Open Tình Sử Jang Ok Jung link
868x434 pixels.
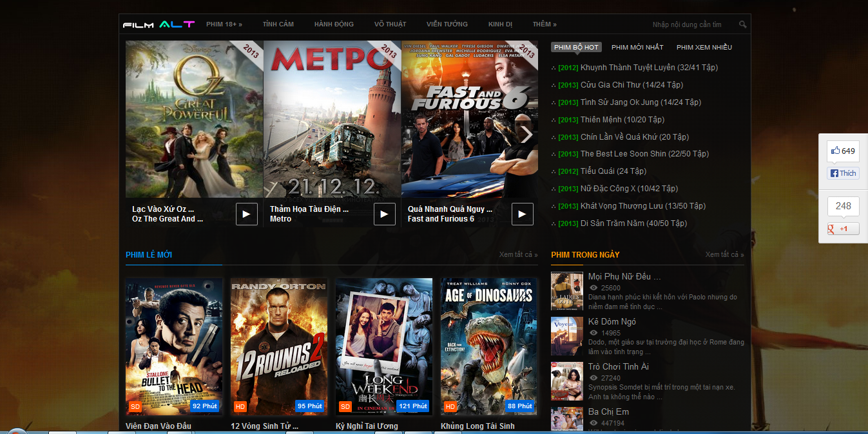coord(641,102)
